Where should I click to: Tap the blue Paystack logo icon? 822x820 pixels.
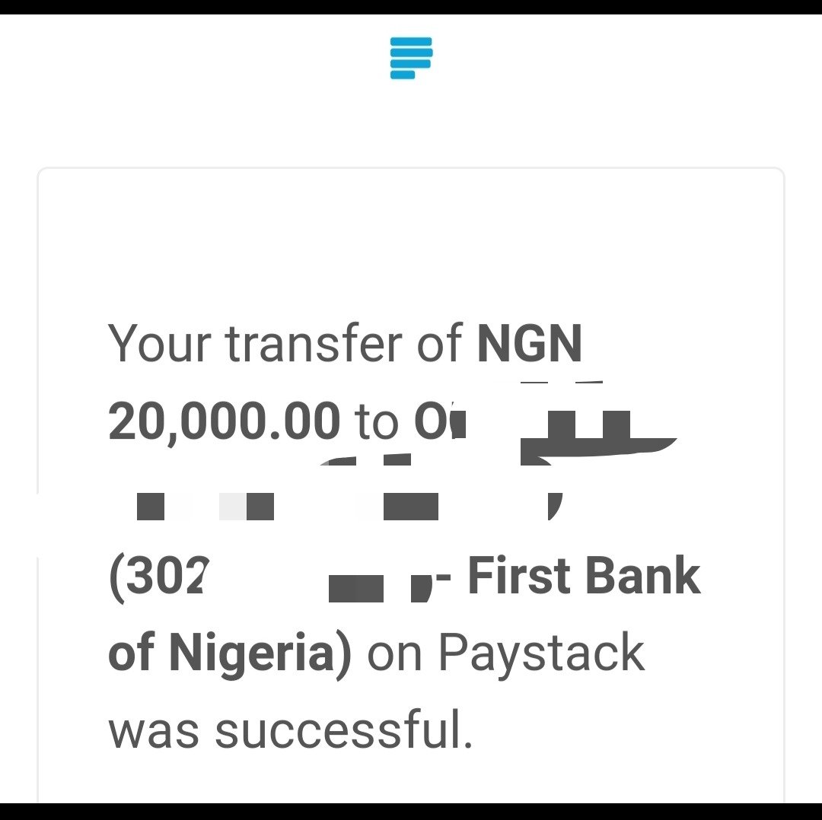[x=411, y=58]
